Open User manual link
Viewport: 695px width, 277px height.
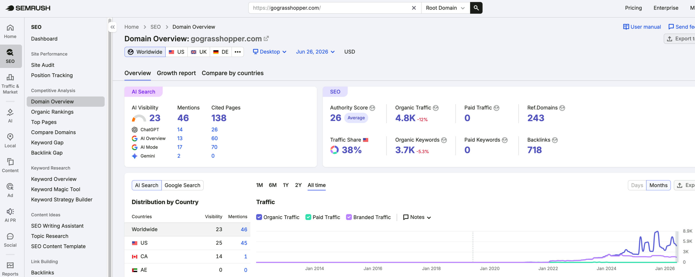(642, 27)
